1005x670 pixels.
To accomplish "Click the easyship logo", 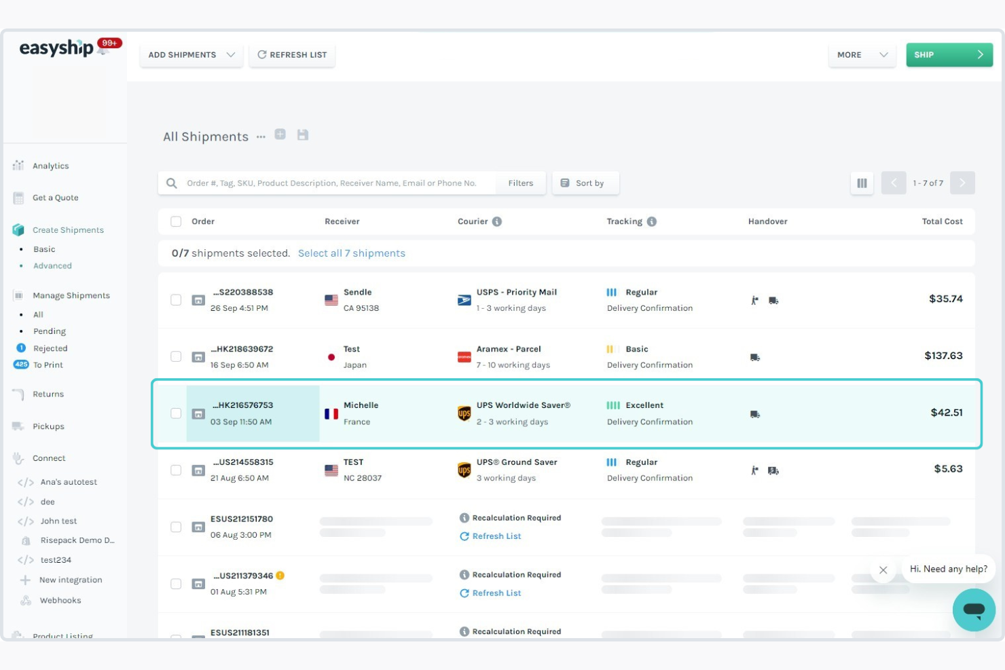I will click(x=56, y=48).
